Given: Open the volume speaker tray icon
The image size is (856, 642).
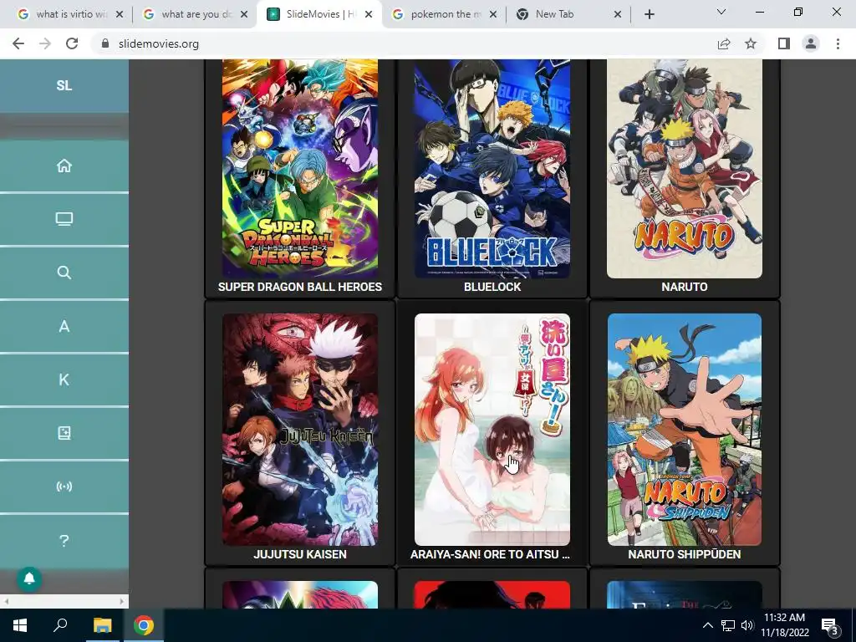Looking at the screenshot, I should tap(747, 625).
